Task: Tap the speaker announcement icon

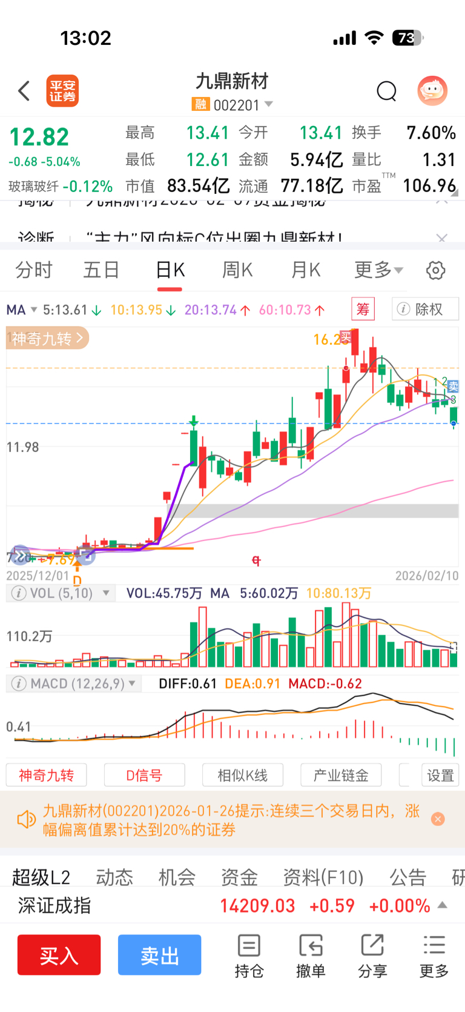Action: (27, 820)
